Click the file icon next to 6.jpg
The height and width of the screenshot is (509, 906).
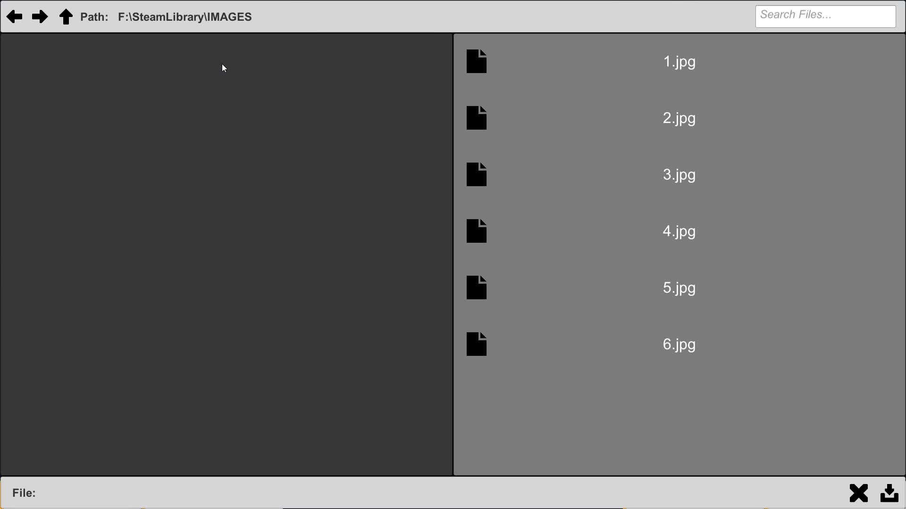[x=477, y=344]
